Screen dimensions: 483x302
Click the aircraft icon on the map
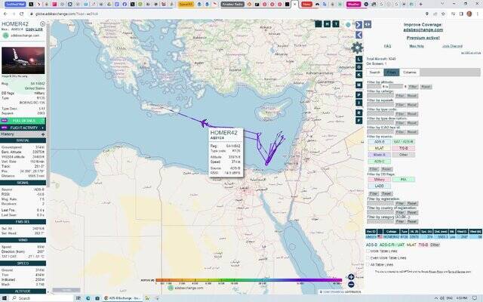pos(204,123)
